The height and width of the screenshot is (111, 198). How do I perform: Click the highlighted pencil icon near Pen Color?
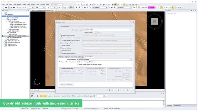click(161, 7)
